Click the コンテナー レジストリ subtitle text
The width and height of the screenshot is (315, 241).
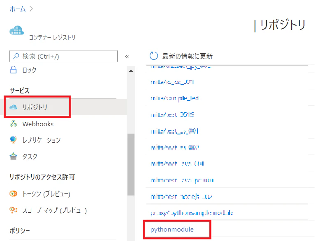pos(52,37)
